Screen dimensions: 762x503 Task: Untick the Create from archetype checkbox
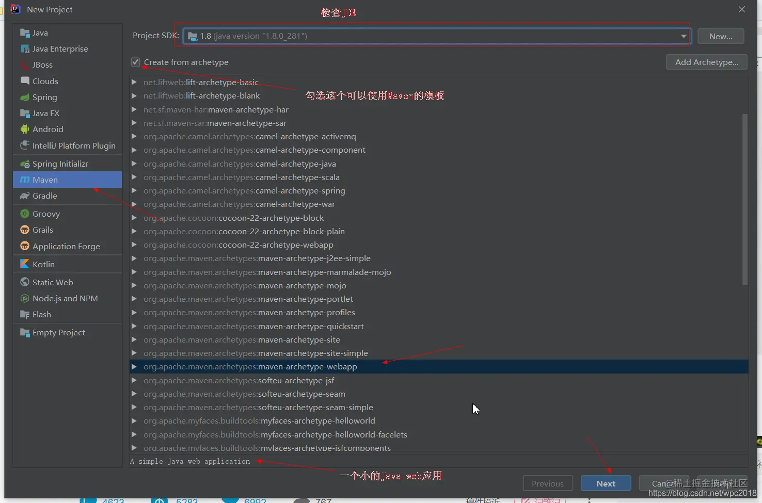click(x=135, y=62)
